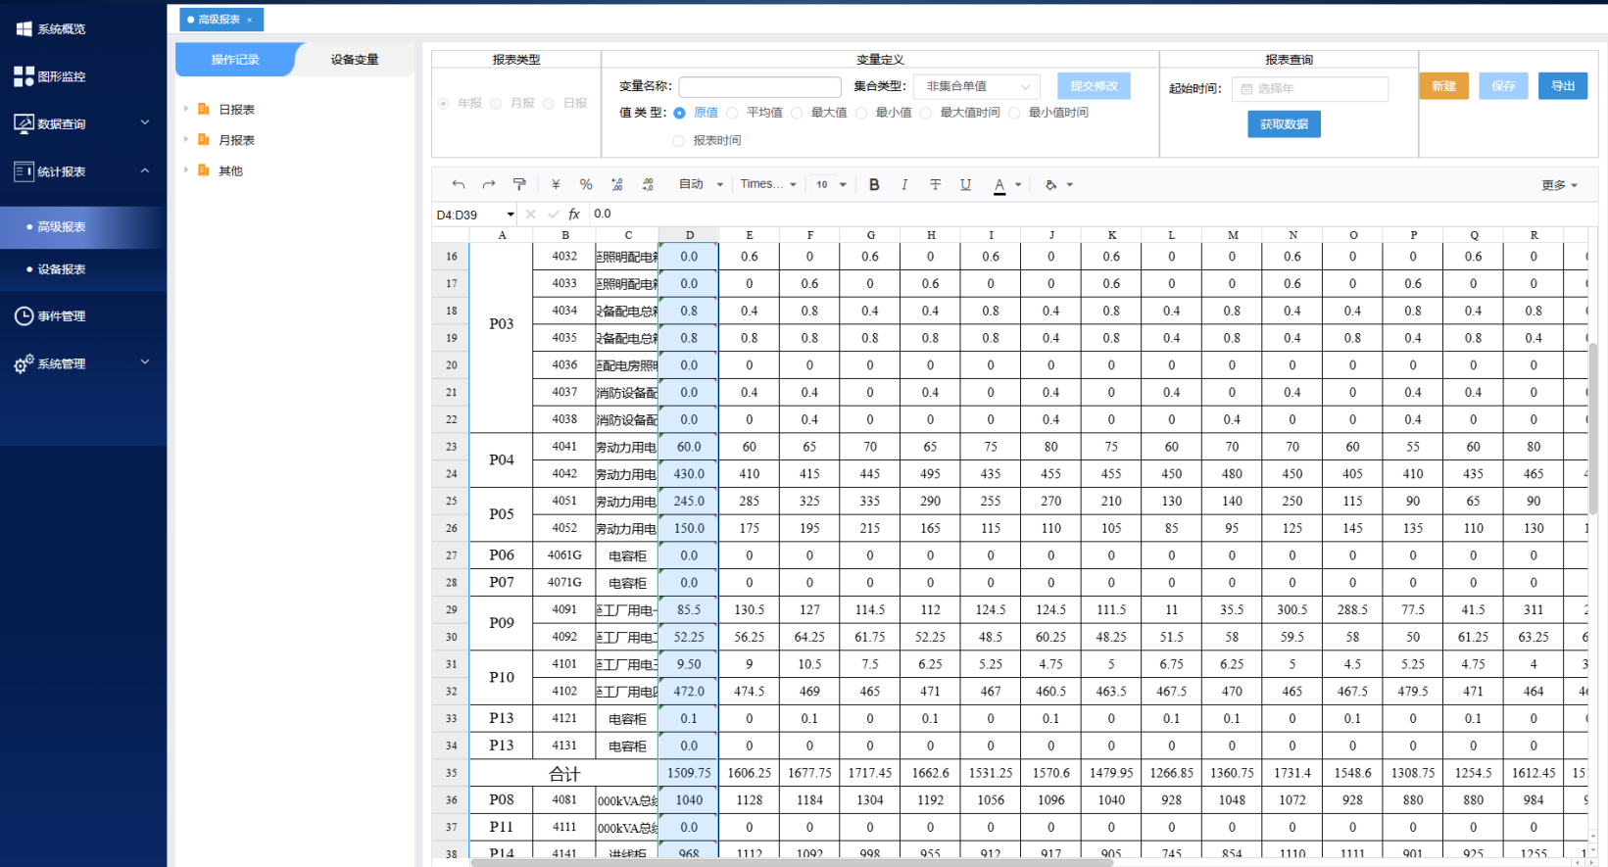Expand the 日报表 tree node
Screen dimensions: 1608x867
click(x=186, y=109)
